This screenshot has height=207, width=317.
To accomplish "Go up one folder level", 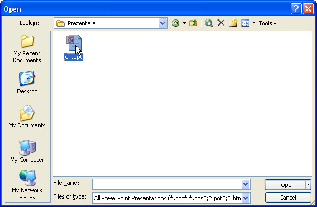I will pyautogui.click(x=193, y=23).
